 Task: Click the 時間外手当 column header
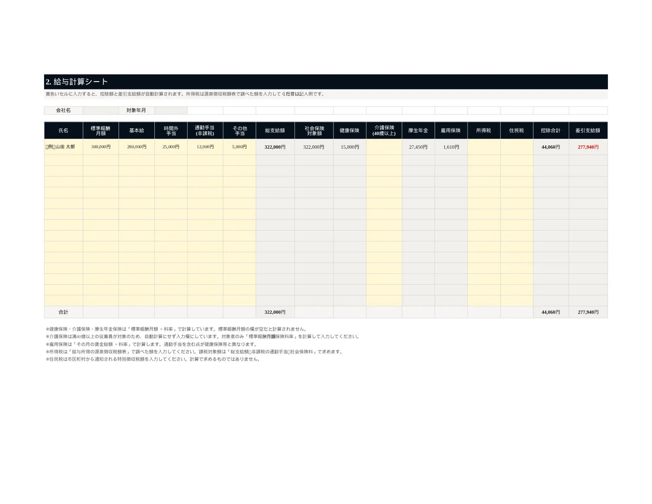pos(171,131)
